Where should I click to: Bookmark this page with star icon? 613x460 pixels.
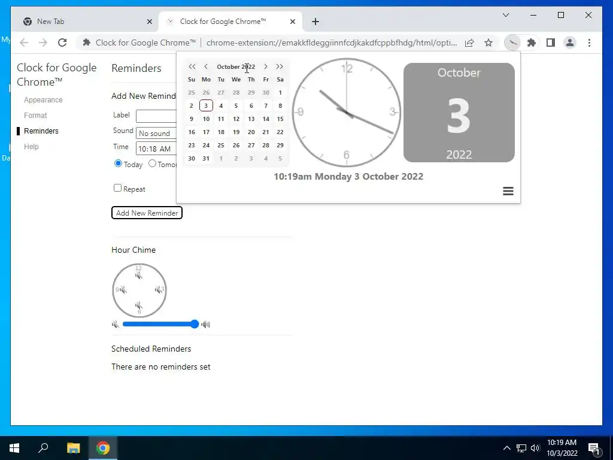(x=488, y=43)
